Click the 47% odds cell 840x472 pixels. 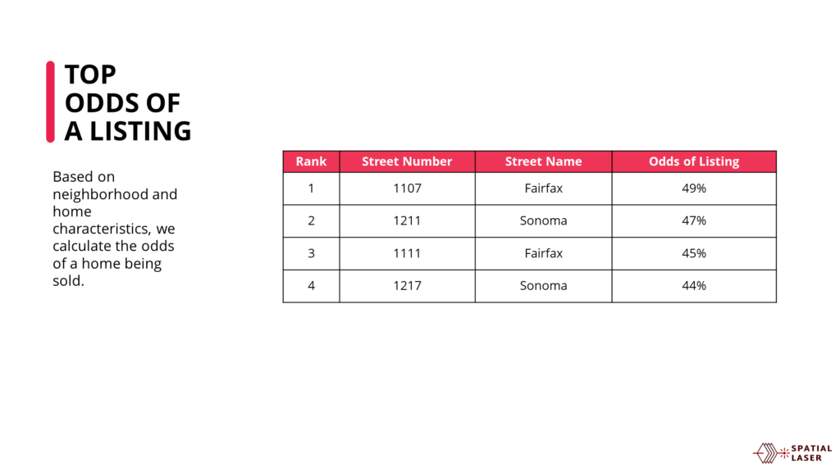coord(694,221)
